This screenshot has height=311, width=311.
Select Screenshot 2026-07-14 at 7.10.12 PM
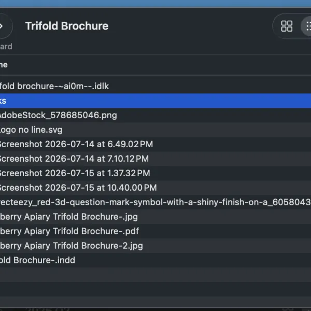[74, 159]
